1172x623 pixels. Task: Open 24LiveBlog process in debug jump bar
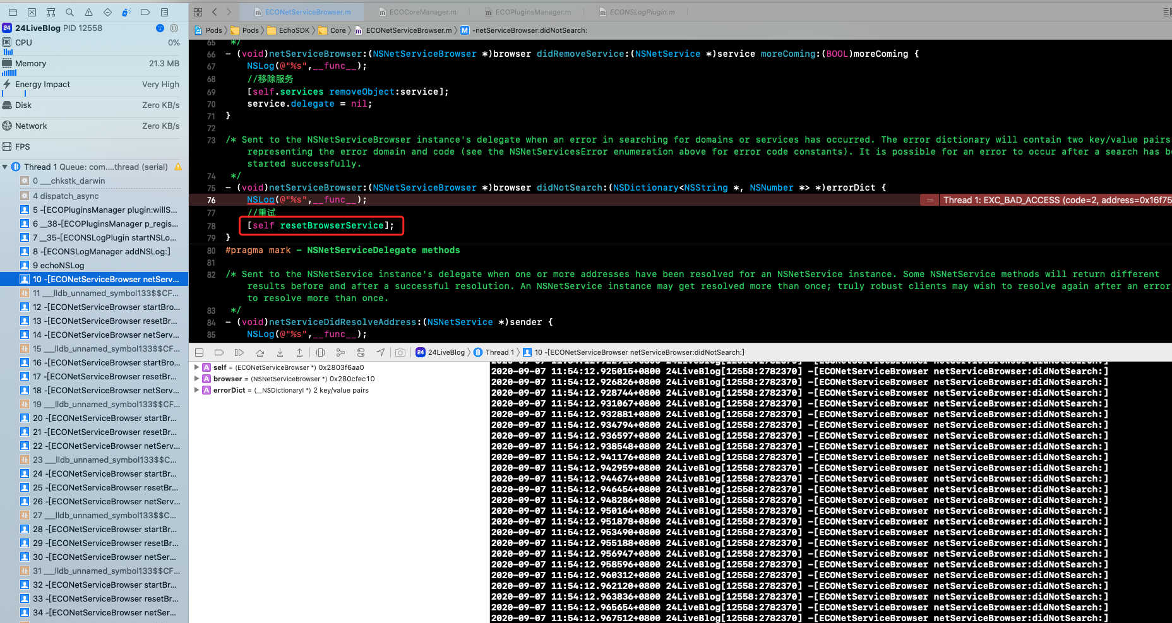click(x=440, y=352)
